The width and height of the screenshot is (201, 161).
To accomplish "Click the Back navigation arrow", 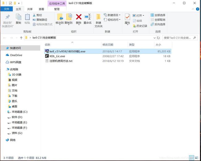I will (5, 38).
